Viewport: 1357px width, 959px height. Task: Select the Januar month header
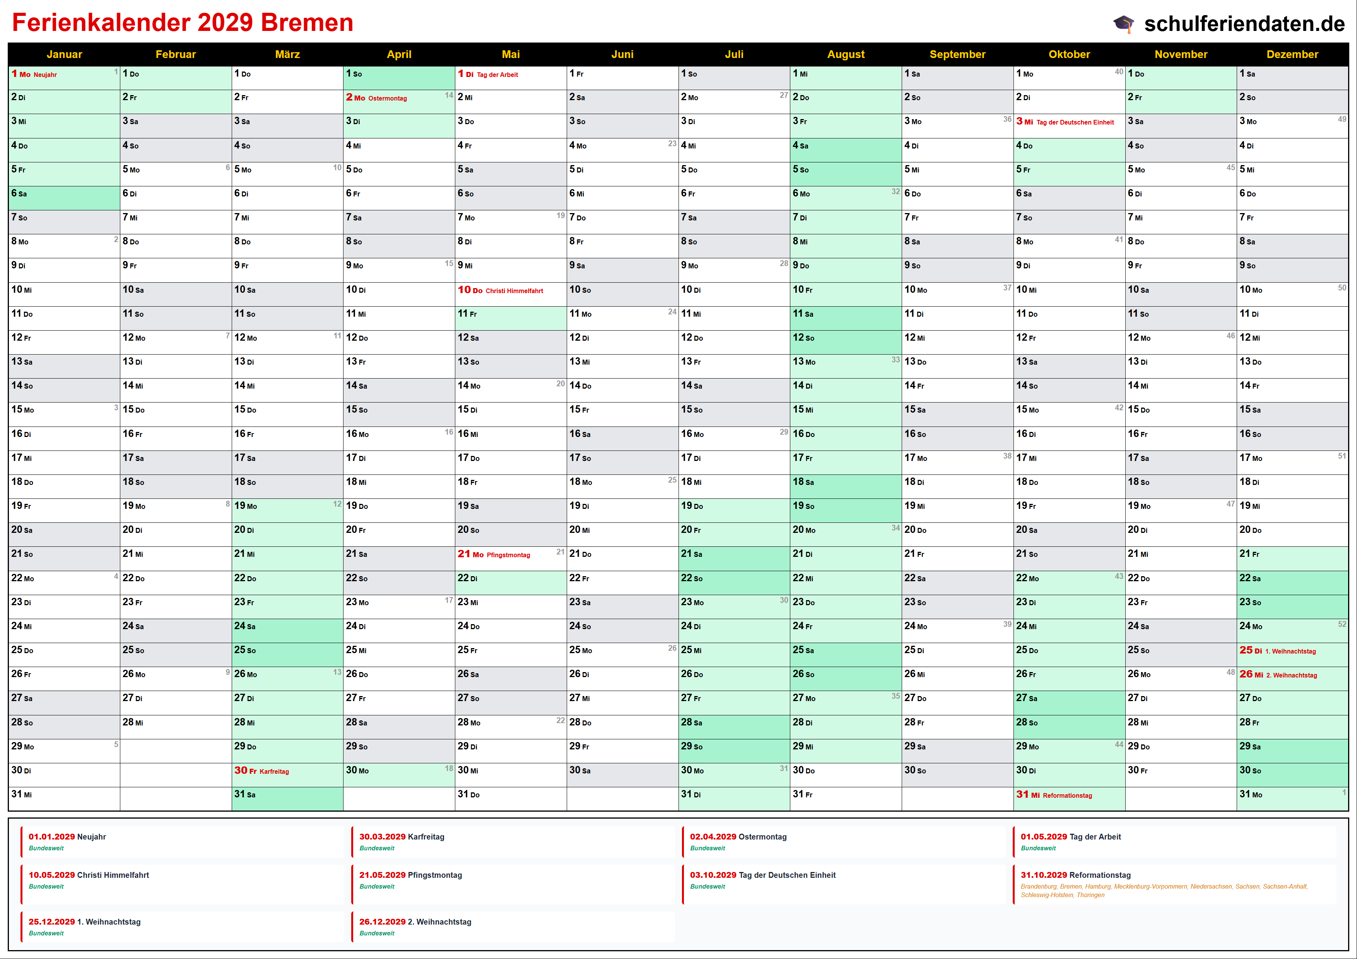coord(64,55)
